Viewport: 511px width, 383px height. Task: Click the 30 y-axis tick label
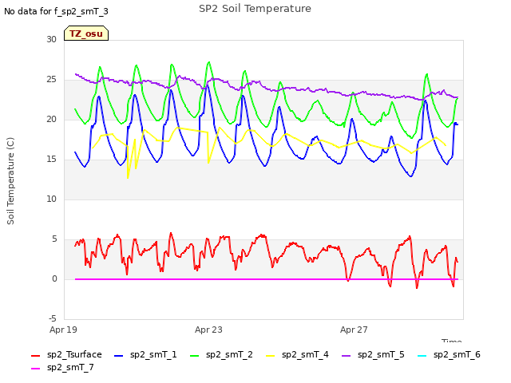pos(51,39)
